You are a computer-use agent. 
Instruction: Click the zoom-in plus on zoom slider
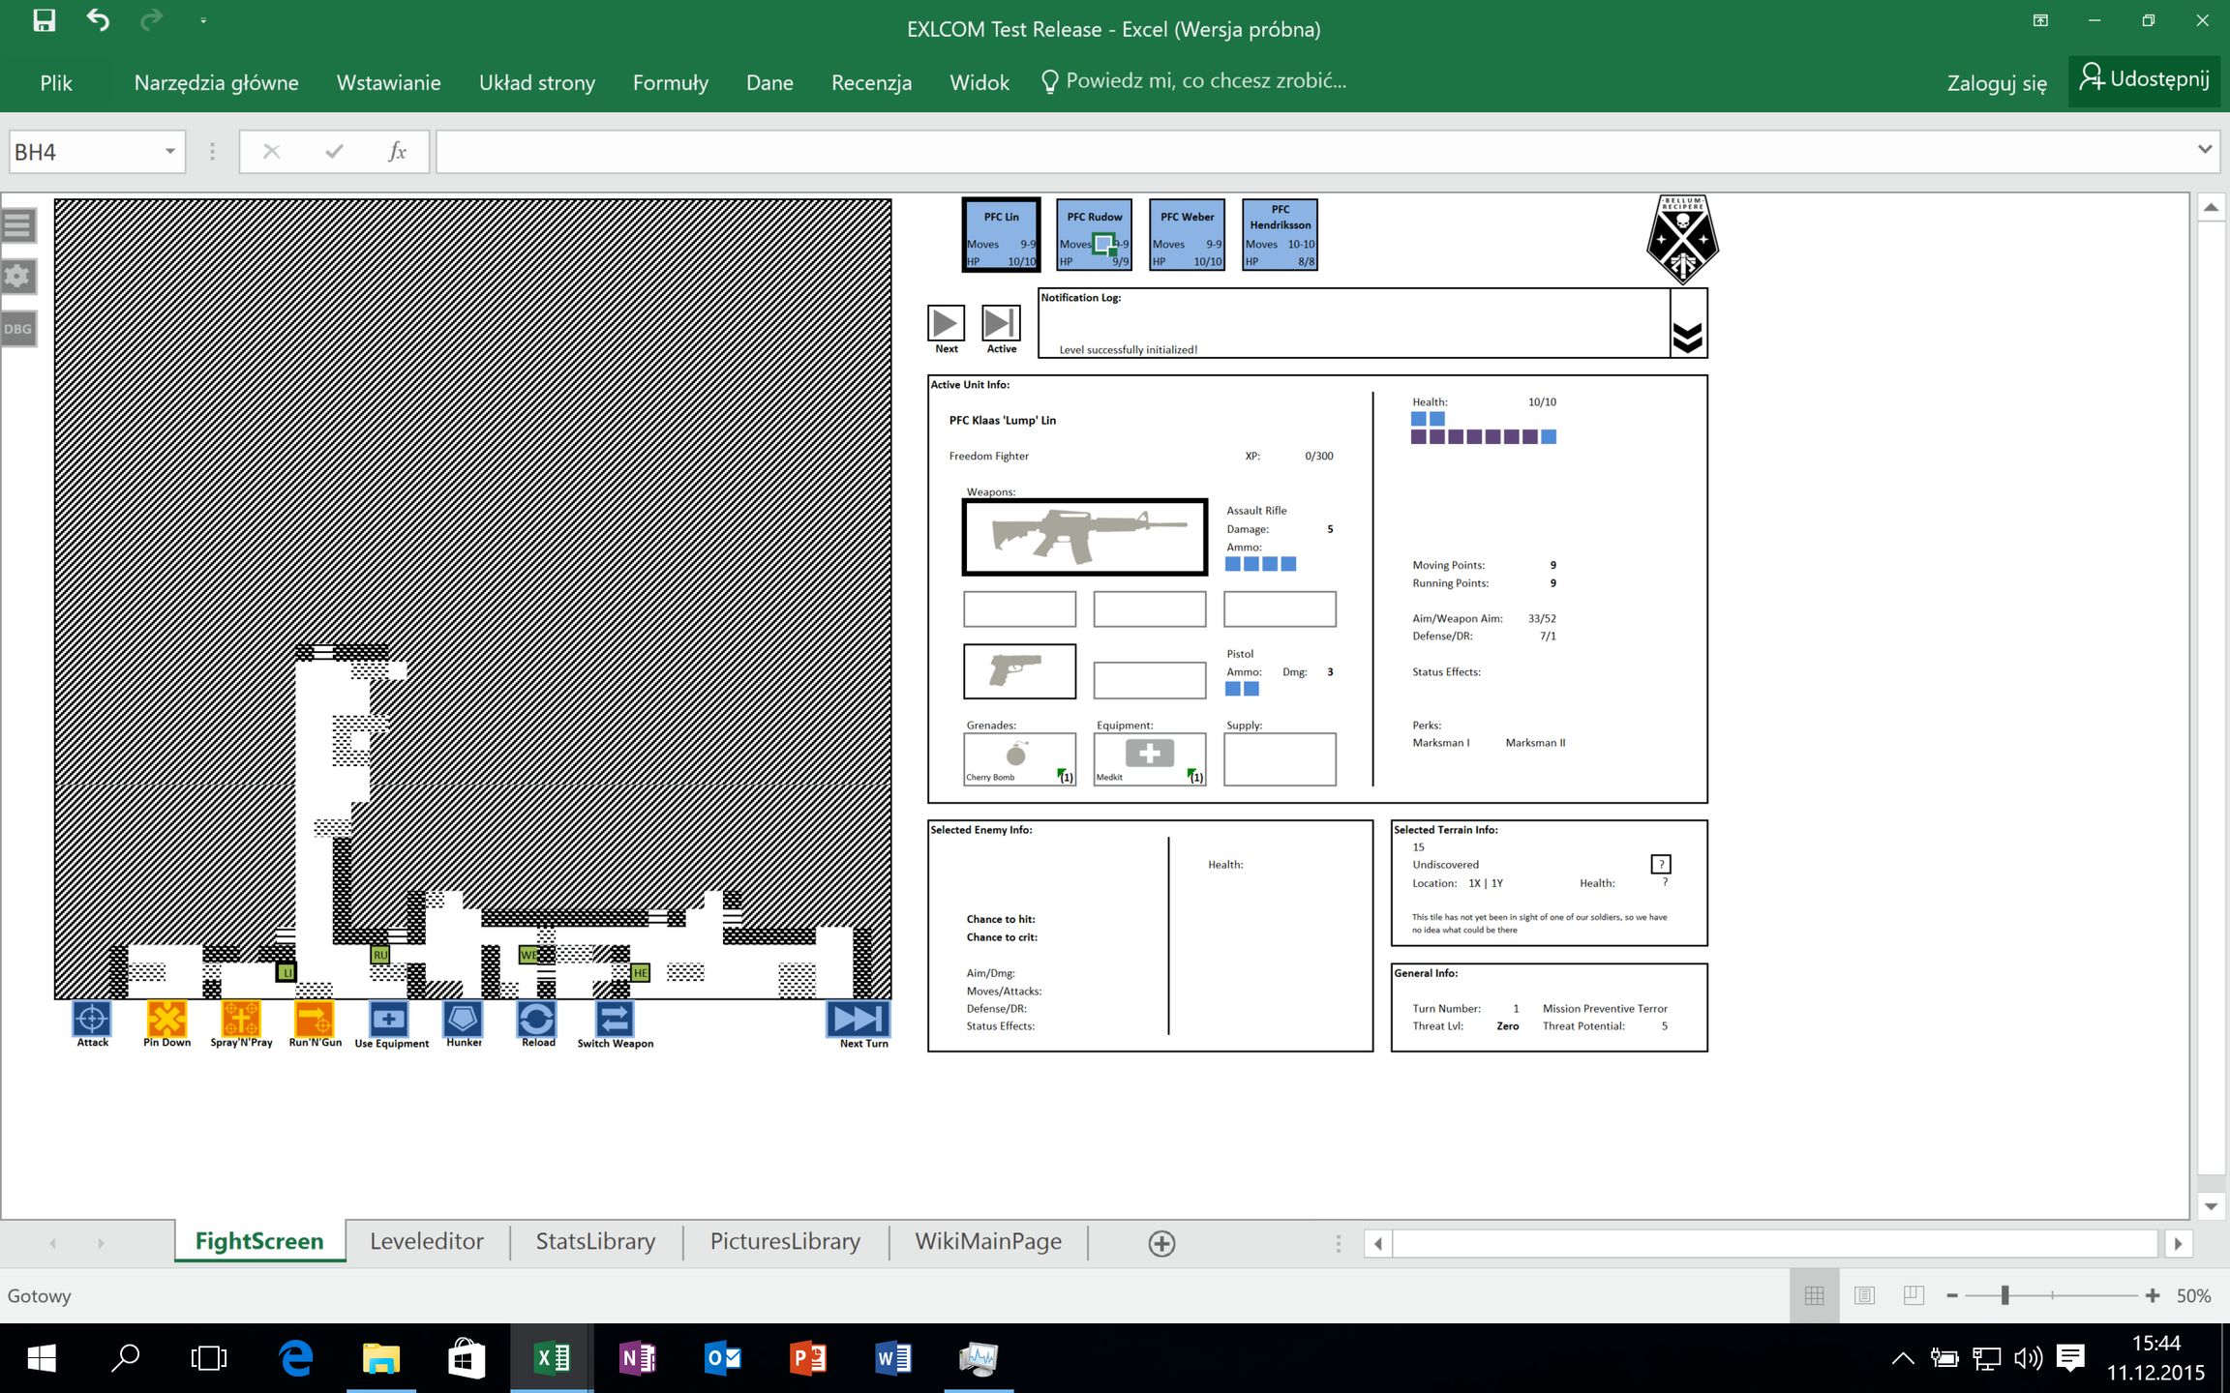2153,1295
